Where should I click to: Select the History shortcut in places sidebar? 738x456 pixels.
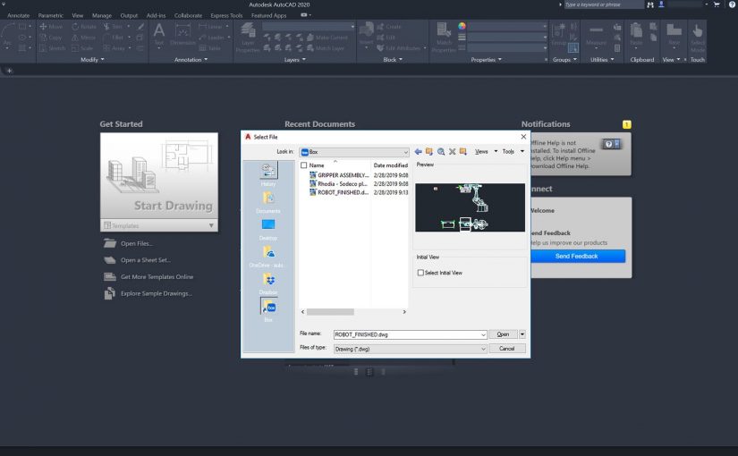pos(268,174)
